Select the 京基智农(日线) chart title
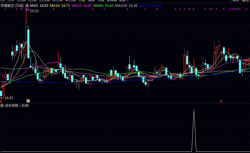 click(x=12, y=6)
